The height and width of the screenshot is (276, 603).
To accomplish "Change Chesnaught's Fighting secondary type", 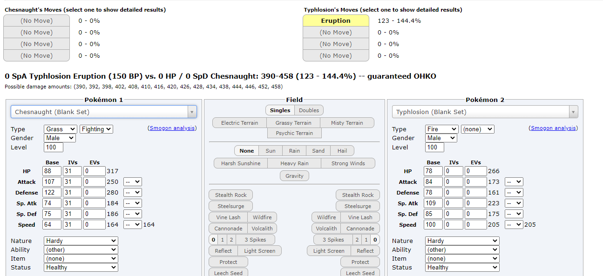I will click(x=96, y=129).
